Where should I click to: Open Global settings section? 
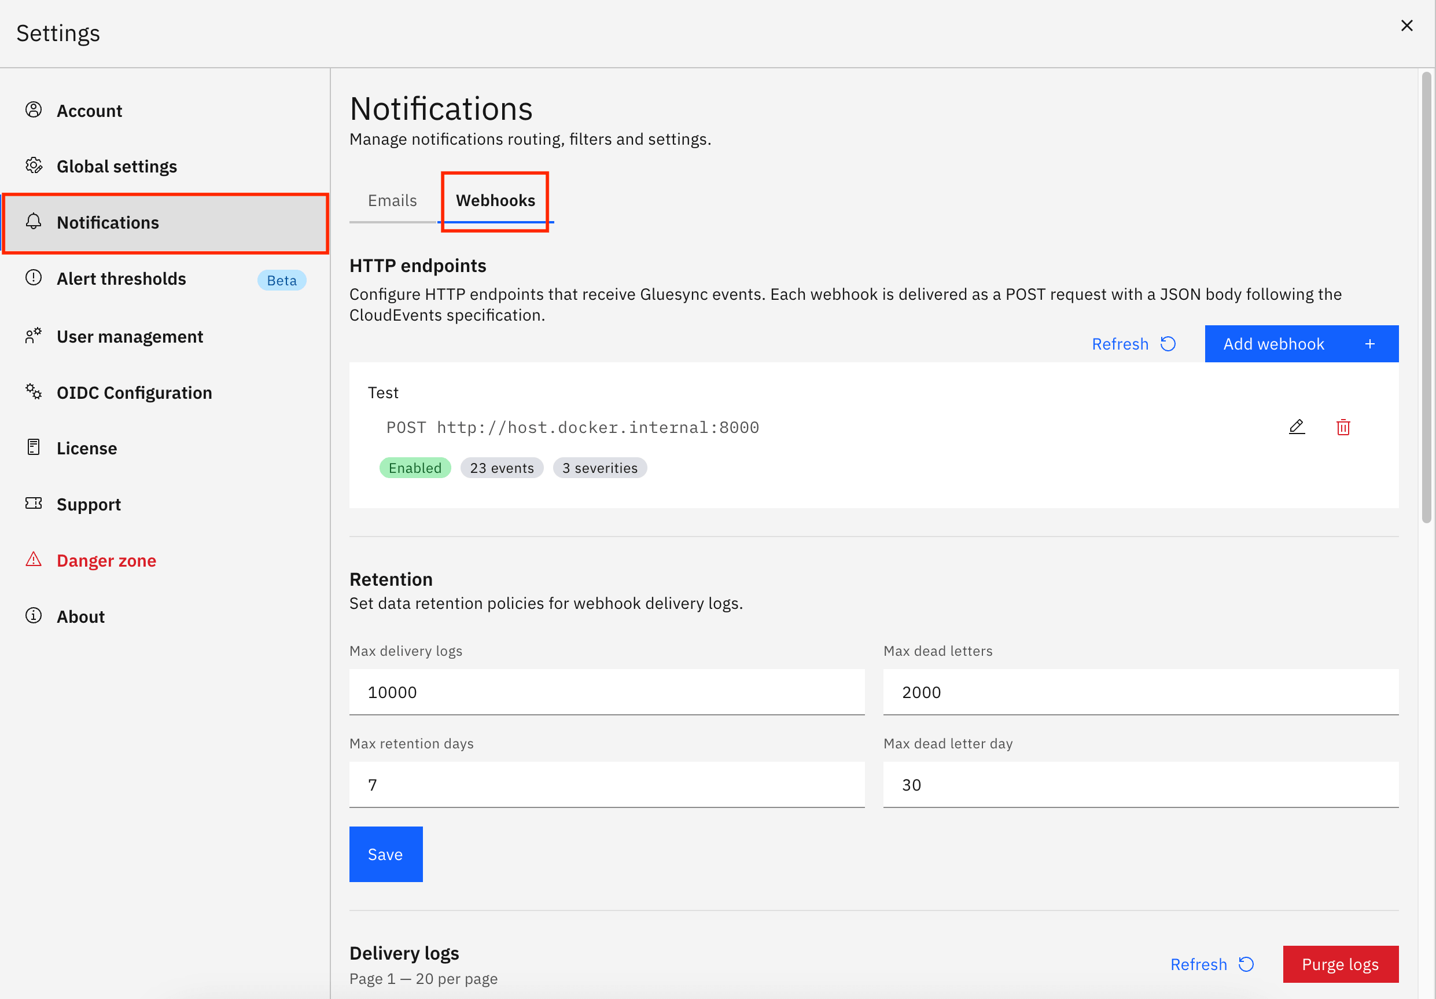coord(165,166)
